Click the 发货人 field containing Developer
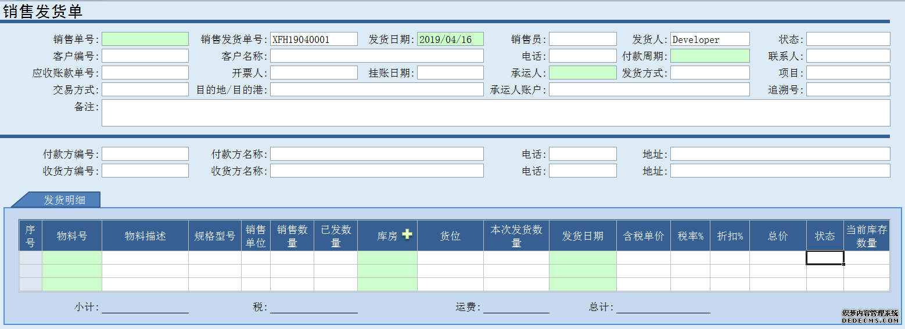The height and width of the screenshot is (329, 905). [710, 39]
